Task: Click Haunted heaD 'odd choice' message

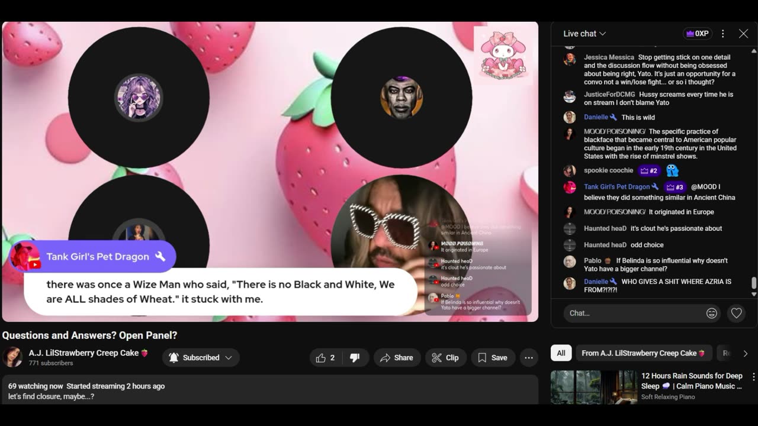Action: click(x=647, y=245)
